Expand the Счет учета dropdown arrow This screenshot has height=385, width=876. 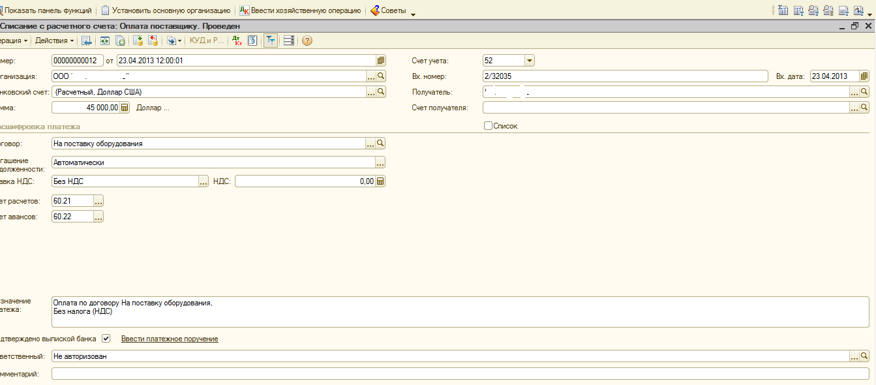[529, 61]
